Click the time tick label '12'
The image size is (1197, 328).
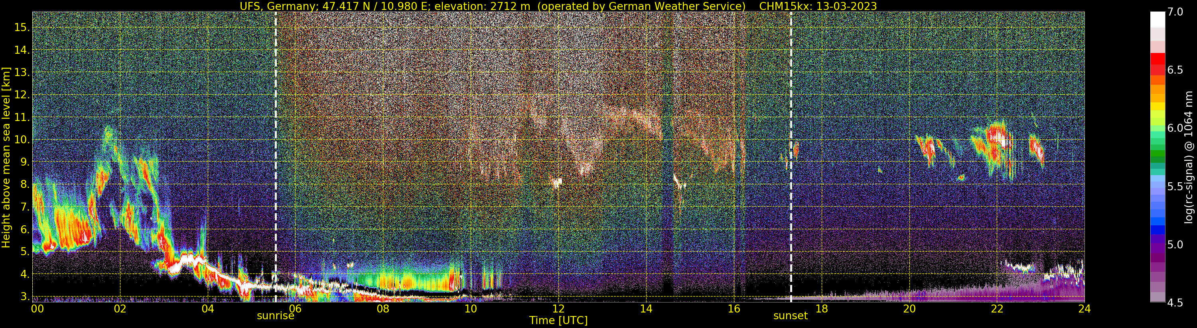[x=558, y=309]
